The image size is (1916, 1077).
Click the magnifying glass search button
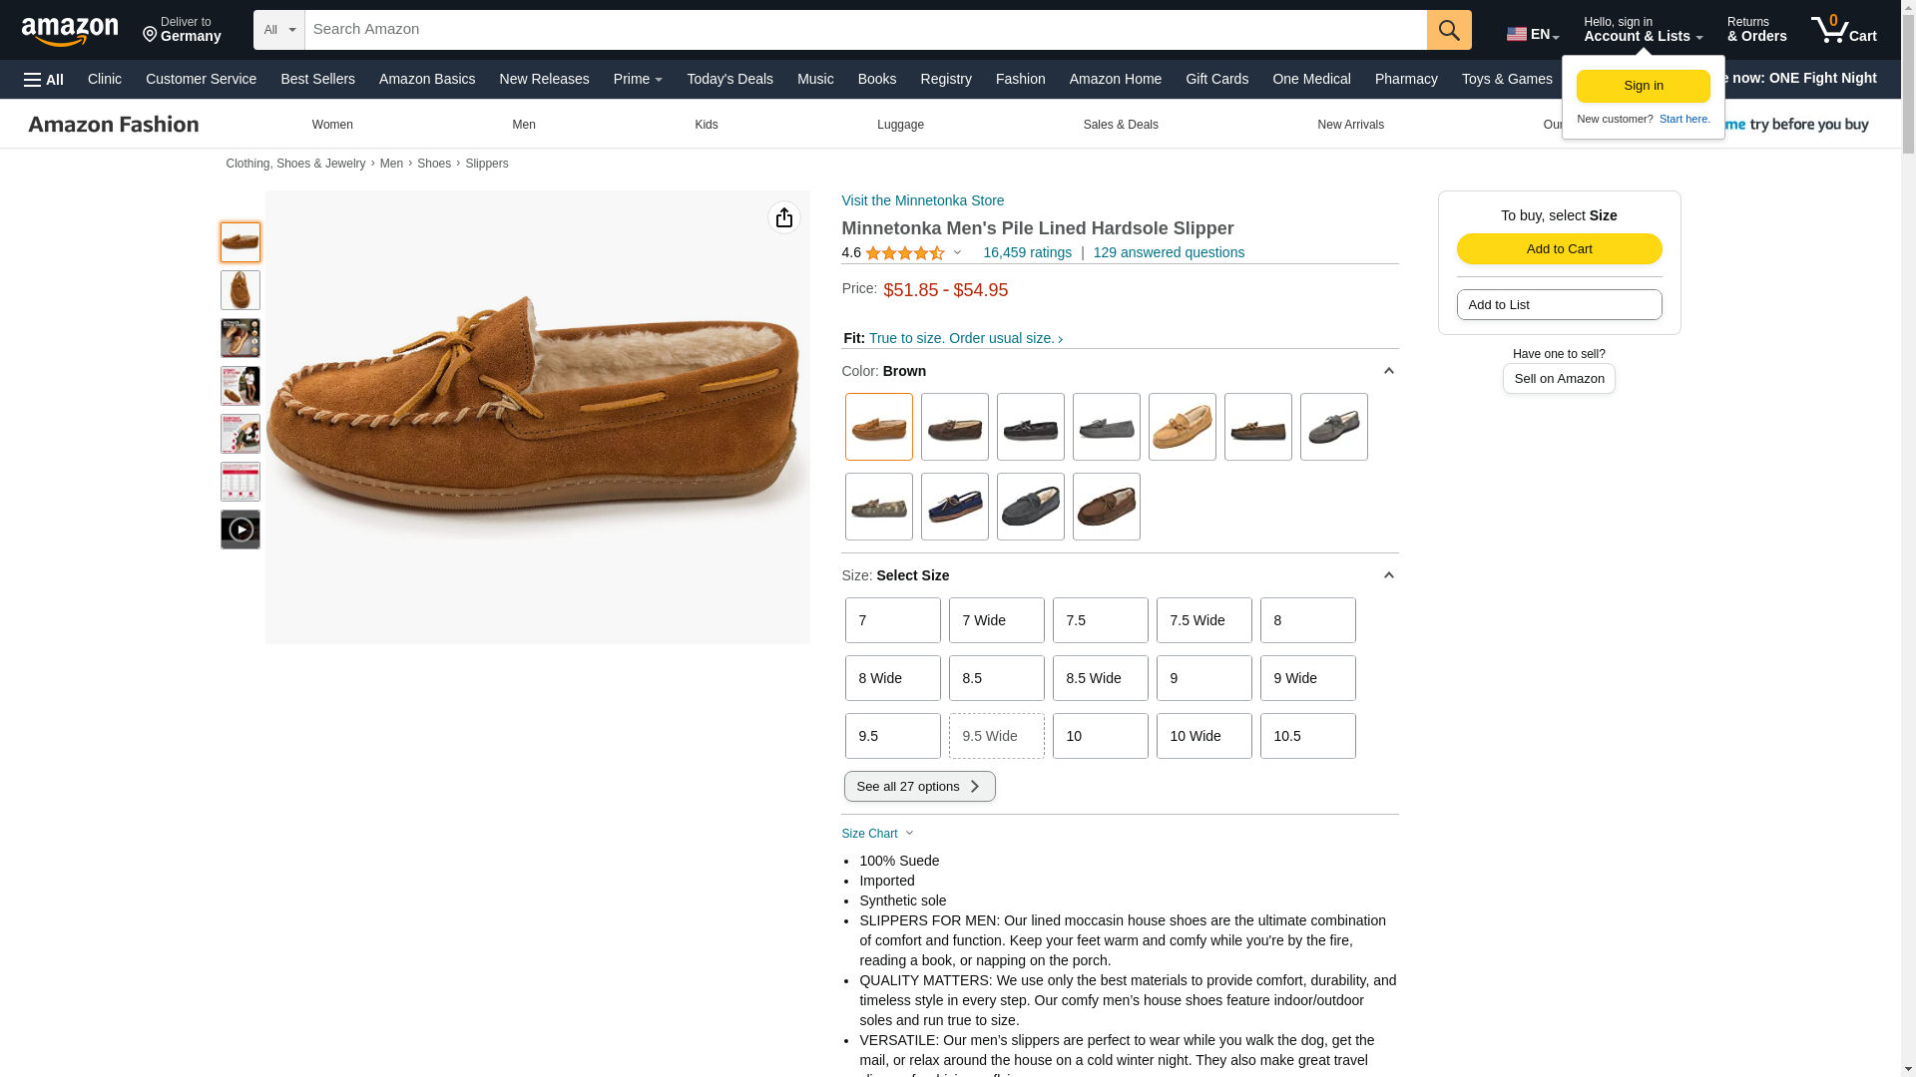tap(1449, 30)
